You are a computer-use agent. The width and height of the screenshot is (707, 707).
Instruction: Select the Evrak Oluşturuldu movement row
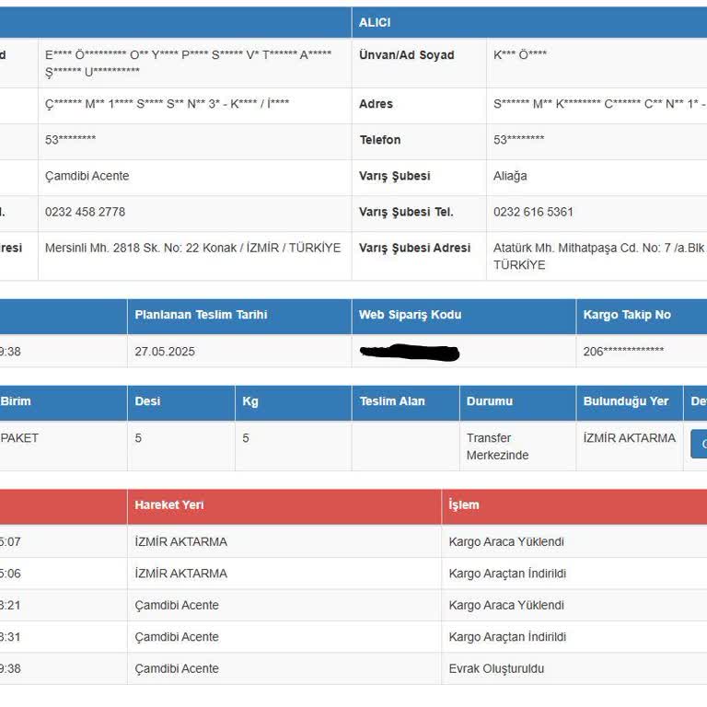click(x=496, y=669)
